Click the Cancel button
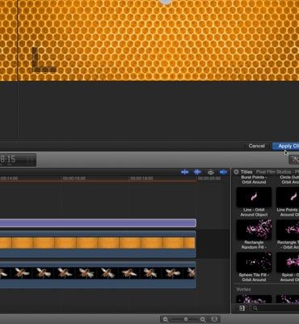Image resolution: width=299 pixels, height=324 pixels. click(x=256, y=146)
